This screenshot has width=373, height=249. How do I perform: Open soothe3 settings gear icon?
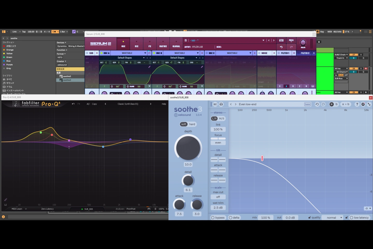[x=363, y=104]
